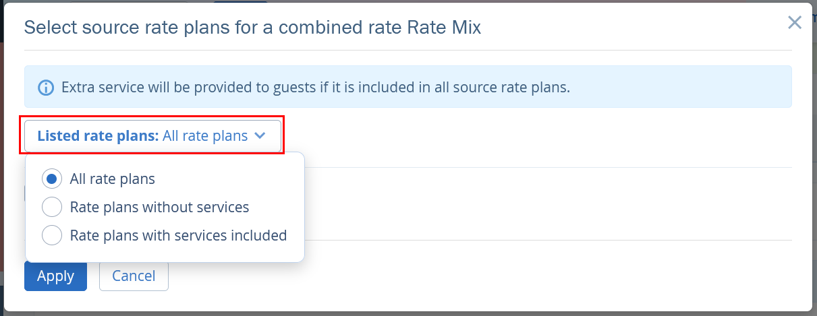Click the chevron arrow beside All rate plans
Image resolution: width=817 pixels, height=316 pixels.
coord(260,136)
